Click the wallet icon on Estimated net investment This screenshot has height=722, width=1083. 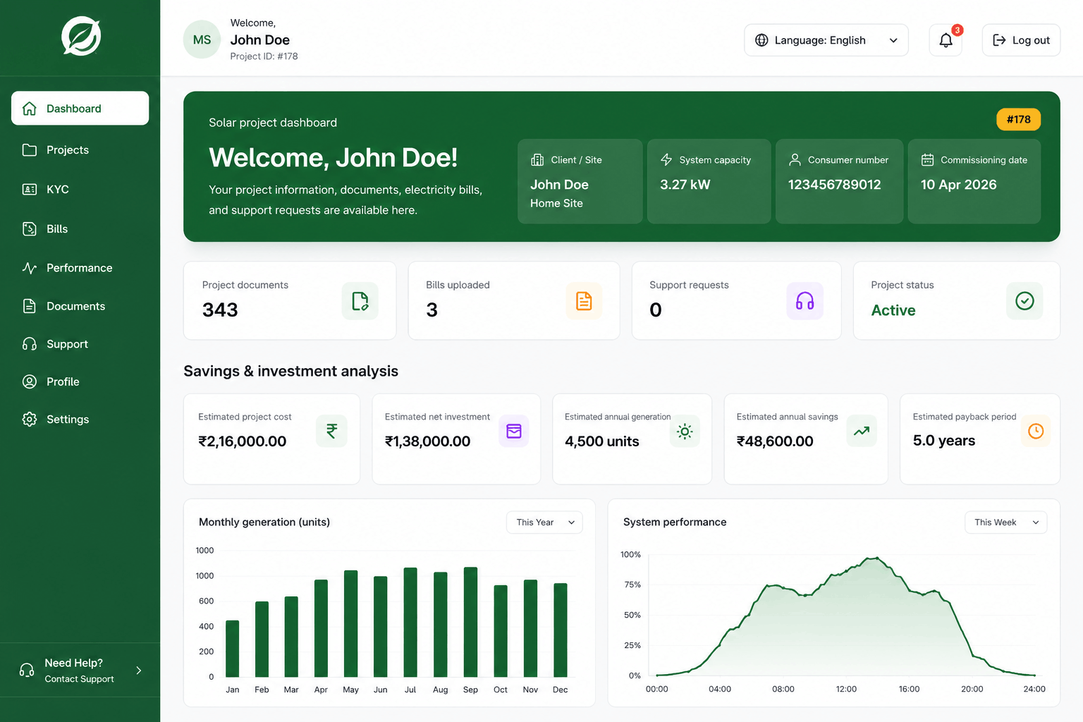514,431
